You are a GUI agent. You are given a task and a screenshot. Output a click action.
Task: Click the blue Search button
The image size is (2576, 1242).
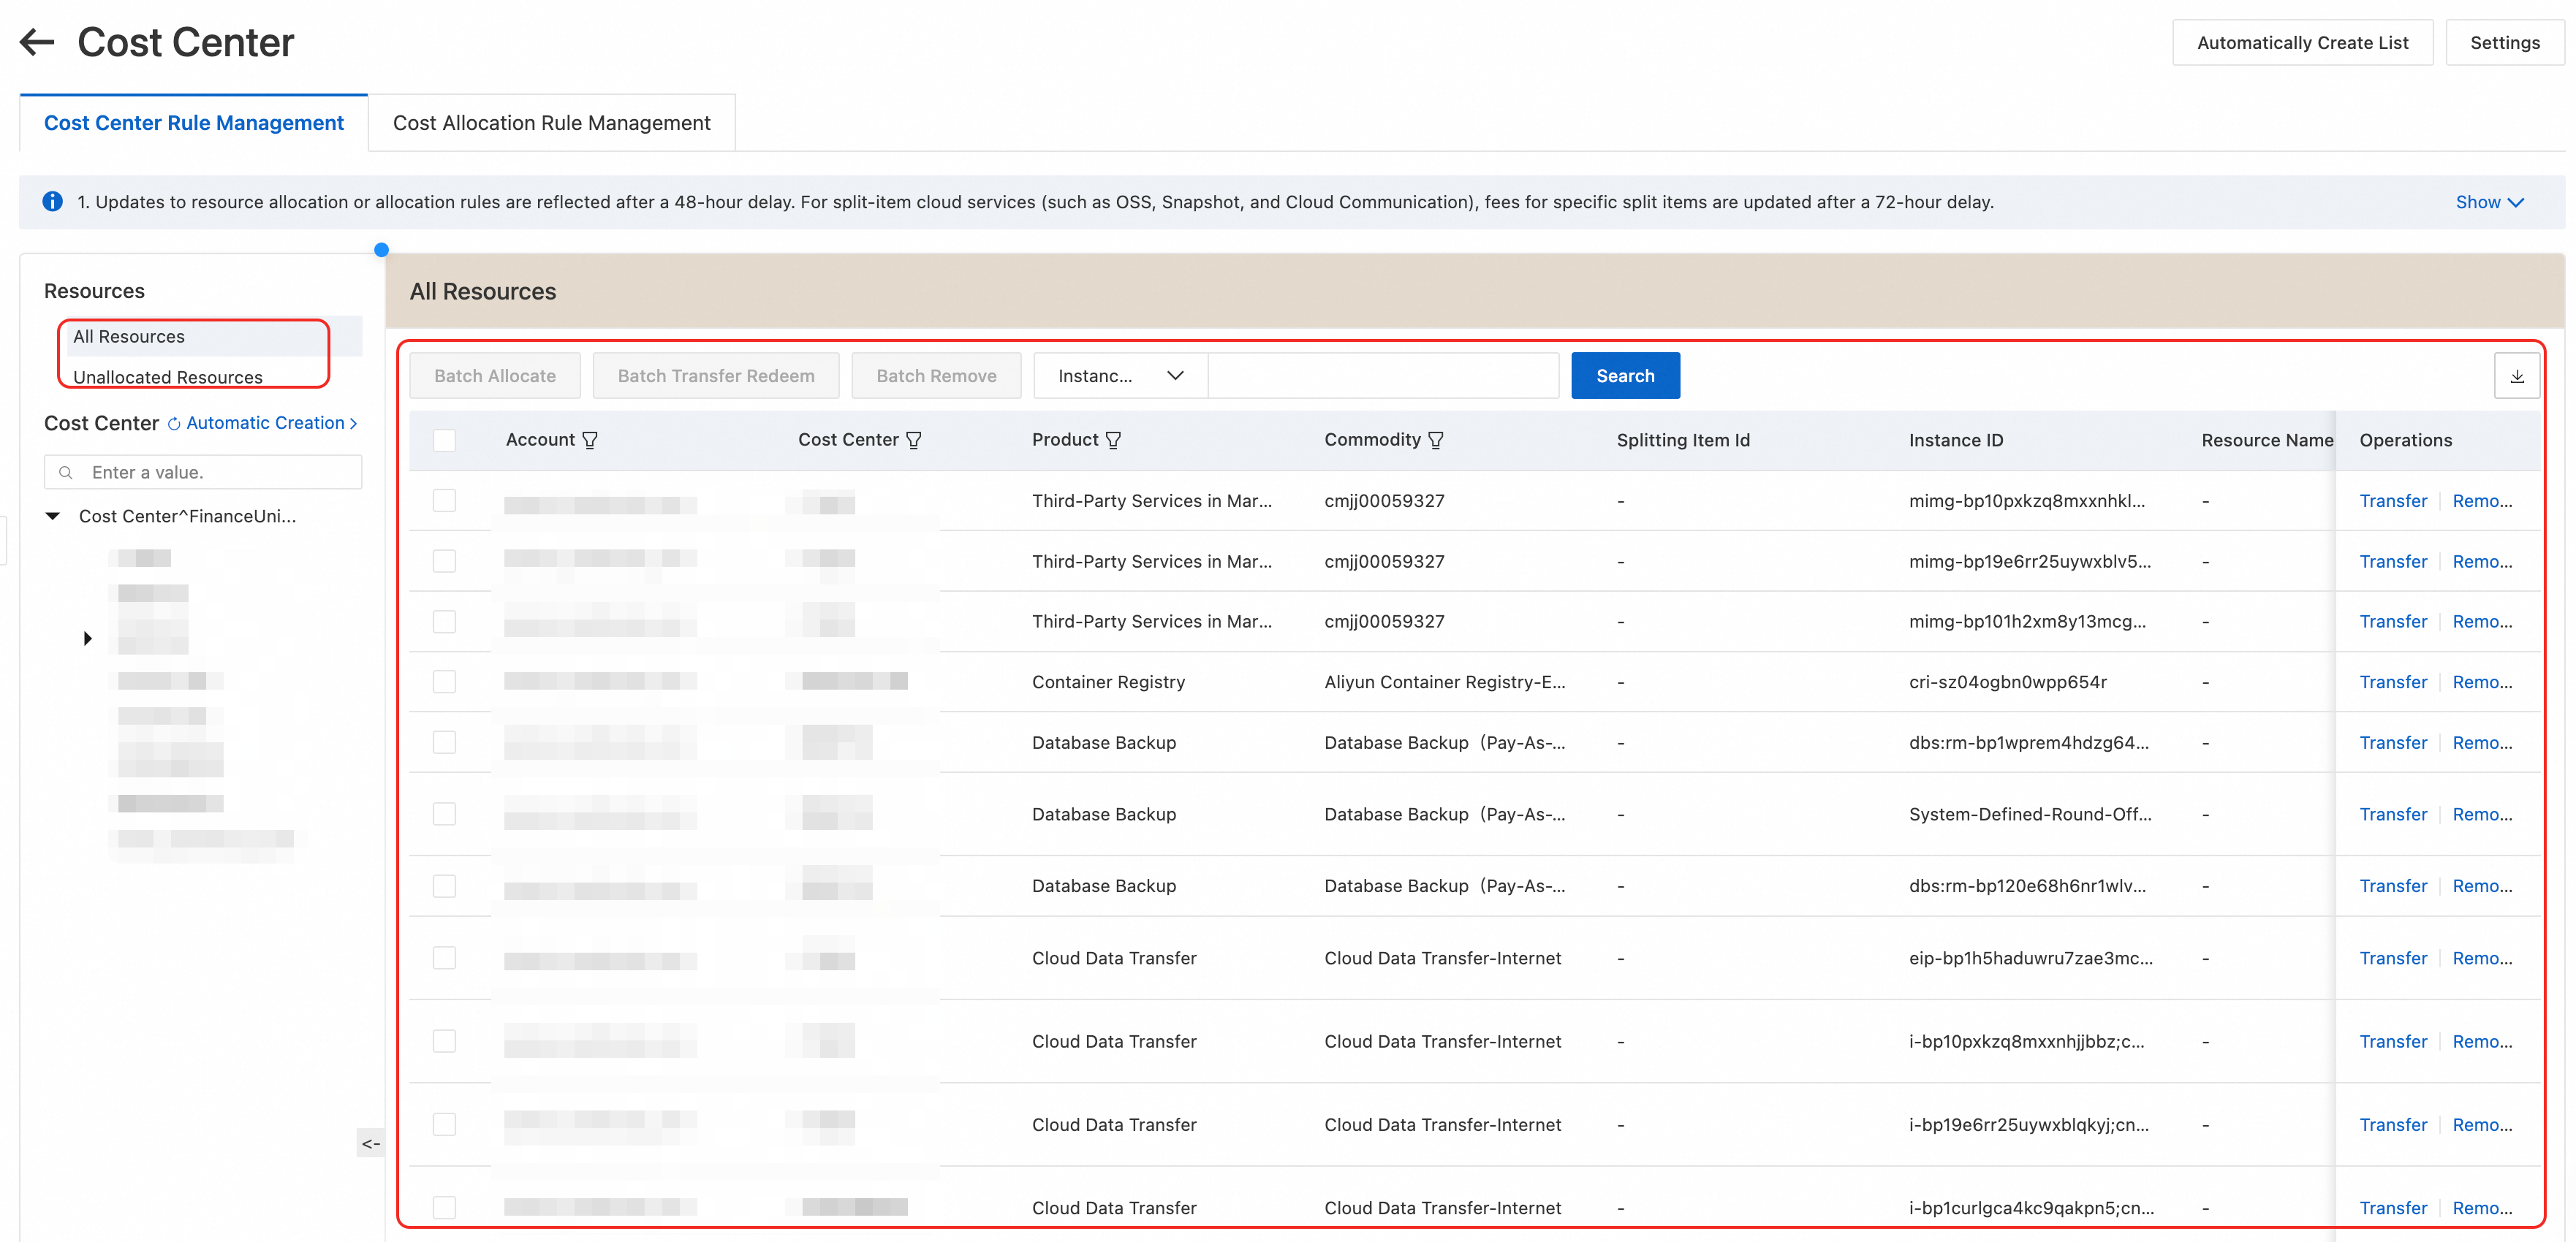coord(1624,376)
